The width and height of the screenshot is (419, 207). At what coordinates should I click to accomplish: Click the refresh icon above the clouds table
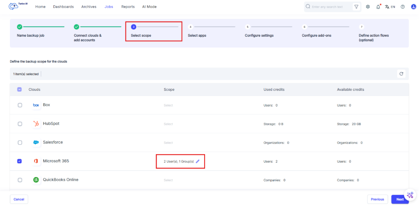[401, 74]
